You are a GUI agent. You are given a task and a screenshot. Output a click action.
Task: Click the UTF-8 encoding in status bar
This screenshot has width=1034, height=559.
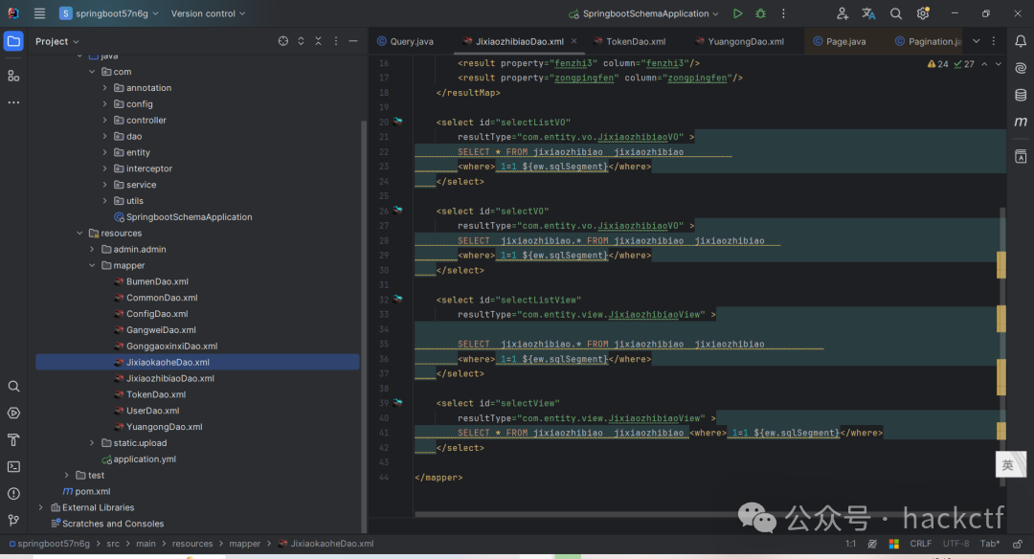[x=955, y=544]
